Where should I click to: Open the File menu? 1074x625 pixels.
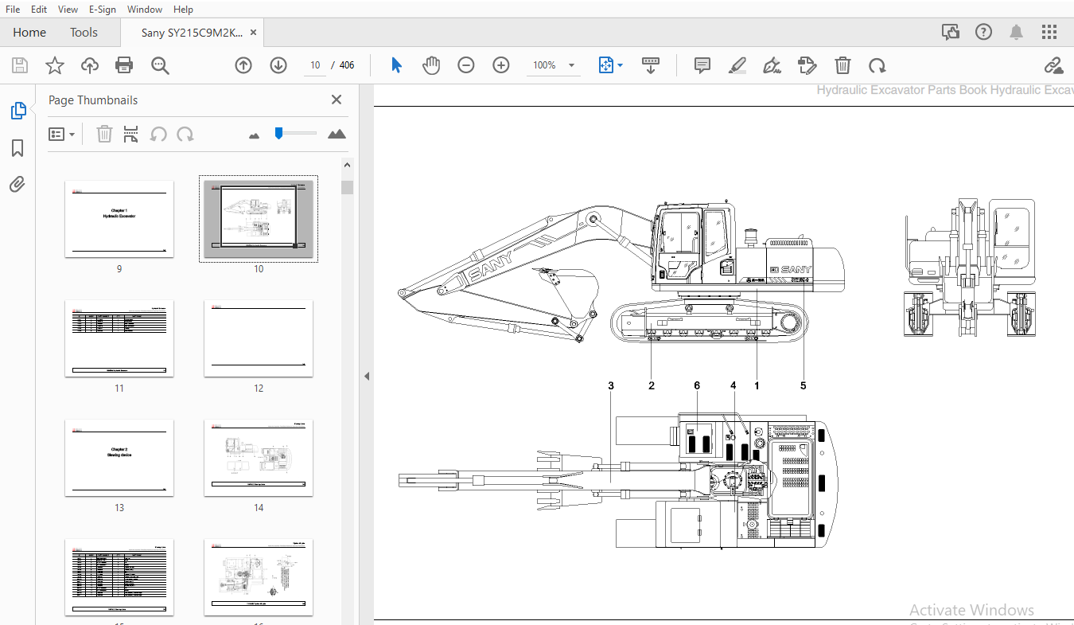(x=13, y=9)
